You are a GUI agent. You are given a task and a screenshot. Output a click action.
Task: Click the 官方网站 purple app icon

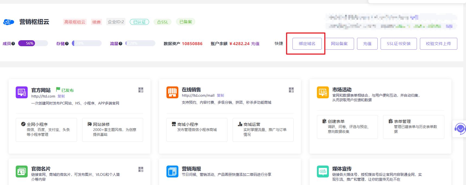coord(22,92)
